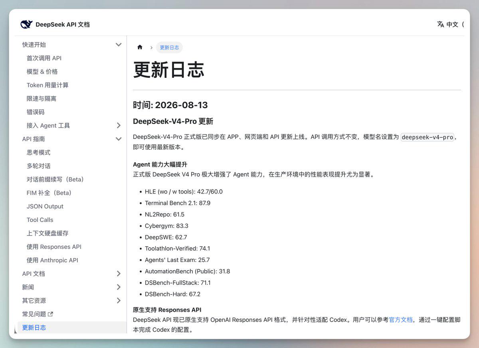479x348 pixels.
Task: Open Tool Calls guide
Action: (x=40, y=220)
